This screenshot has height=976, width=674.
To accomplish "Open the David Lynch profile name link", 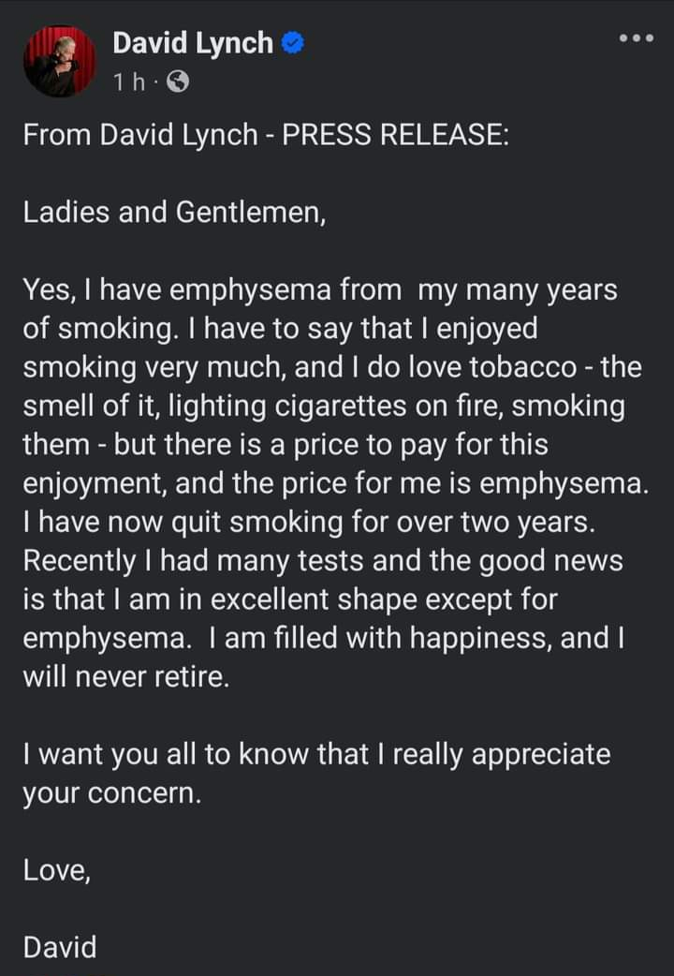I will (x=193, y=42).
